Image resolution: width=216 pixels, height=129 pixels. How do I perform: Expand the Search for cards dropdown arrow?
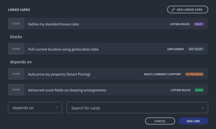202,108
